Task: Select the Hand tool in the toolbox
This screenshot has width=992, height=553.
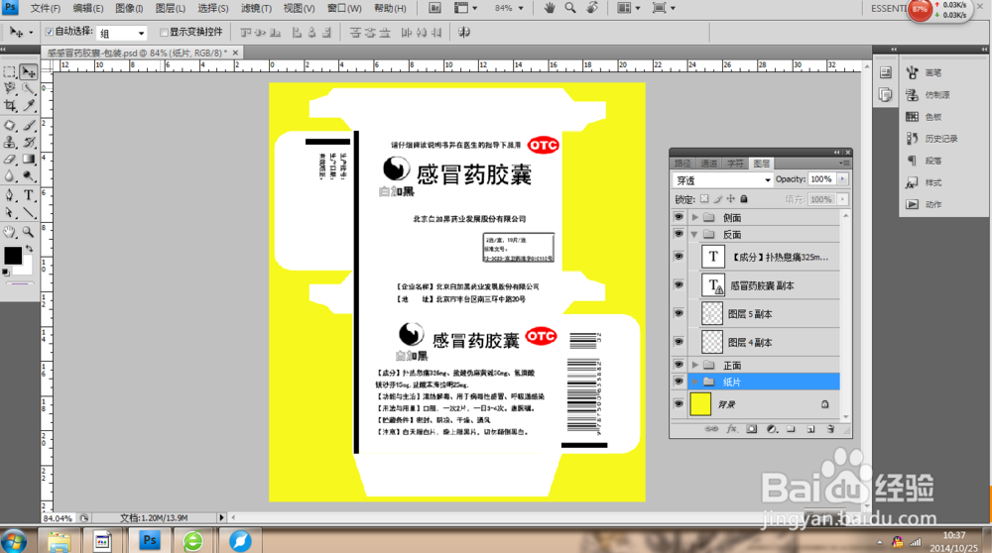Action: [x=10, y=232]
